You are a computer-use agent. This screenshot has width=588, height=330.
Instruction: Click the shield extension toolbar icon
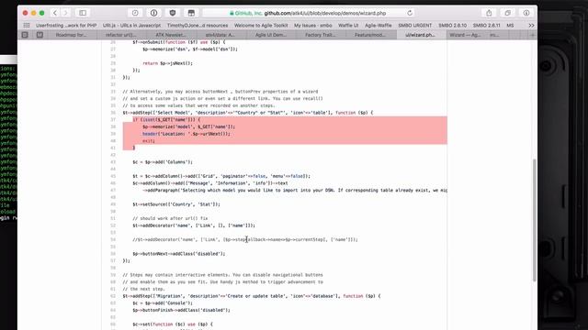pos(173,13)
